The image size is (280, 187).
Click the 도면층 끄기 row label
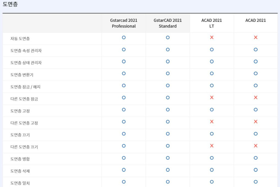20,135
